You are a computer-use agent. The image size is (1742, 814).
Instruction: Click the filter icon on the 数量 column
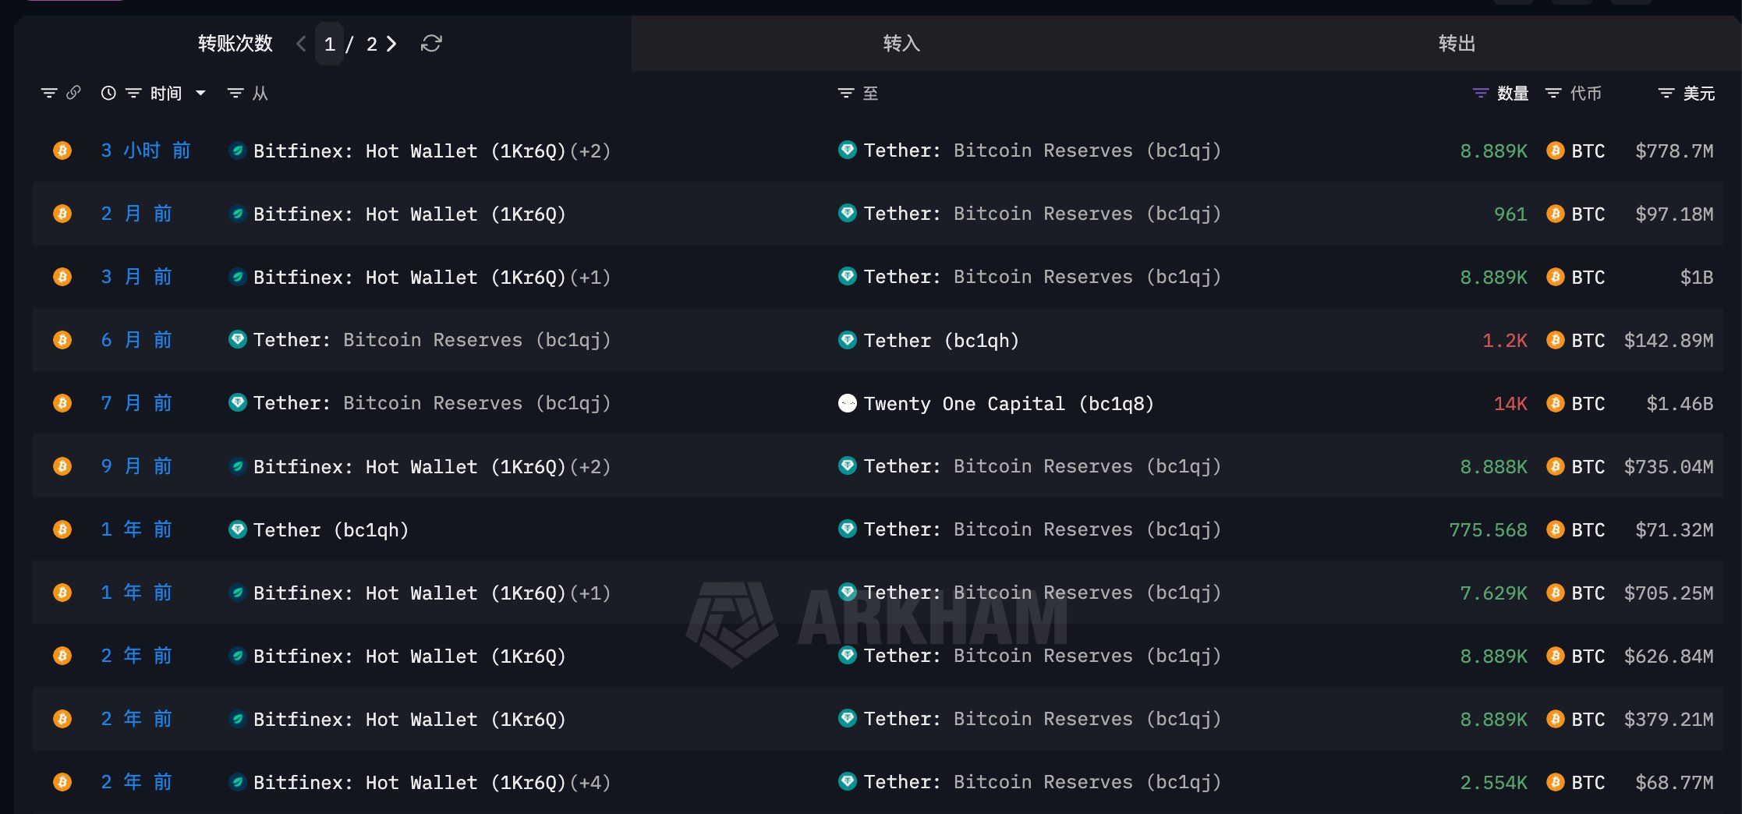[1480, 92]
